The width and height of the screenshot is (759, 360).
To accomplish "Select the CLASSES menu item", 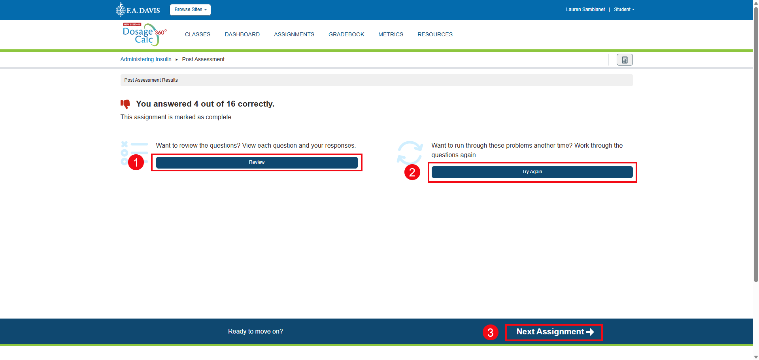I will [x=198, y=34].
